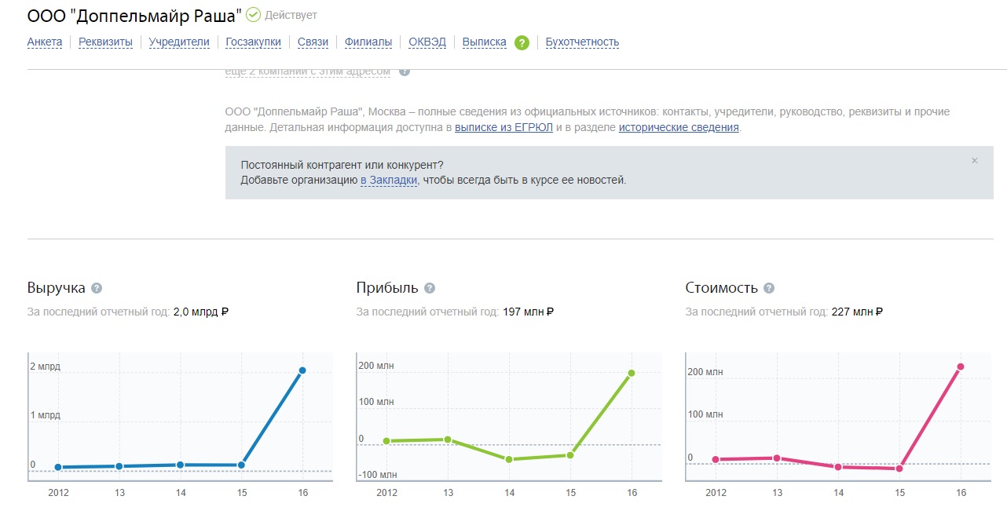Viewport: 1007px width, 518px height.
Task: Go to the Реквизиты section
Action: click(106, 42)
